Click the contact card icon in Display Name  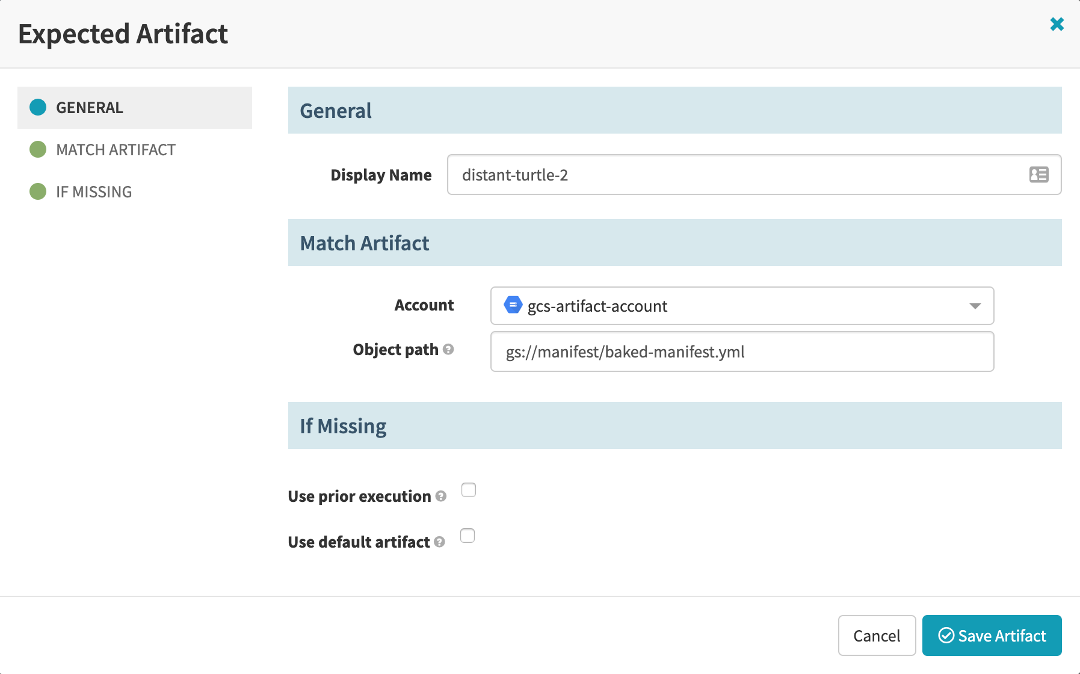click(x=1038, y=175)
